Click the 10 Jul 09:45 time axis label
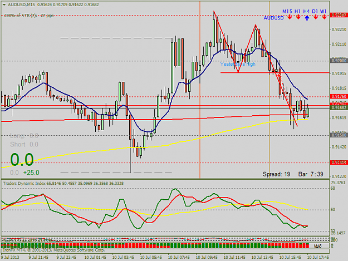 207,258
